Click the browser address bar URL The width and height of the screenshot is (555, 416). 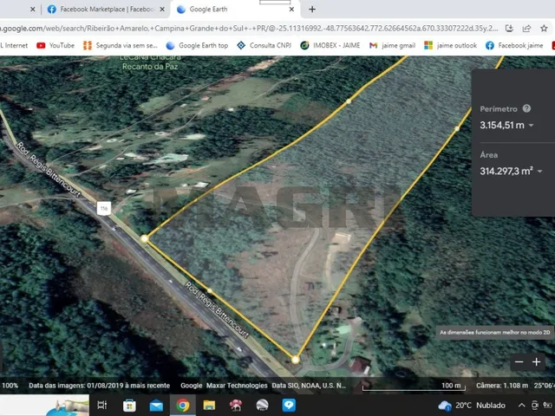click(249, 29)
